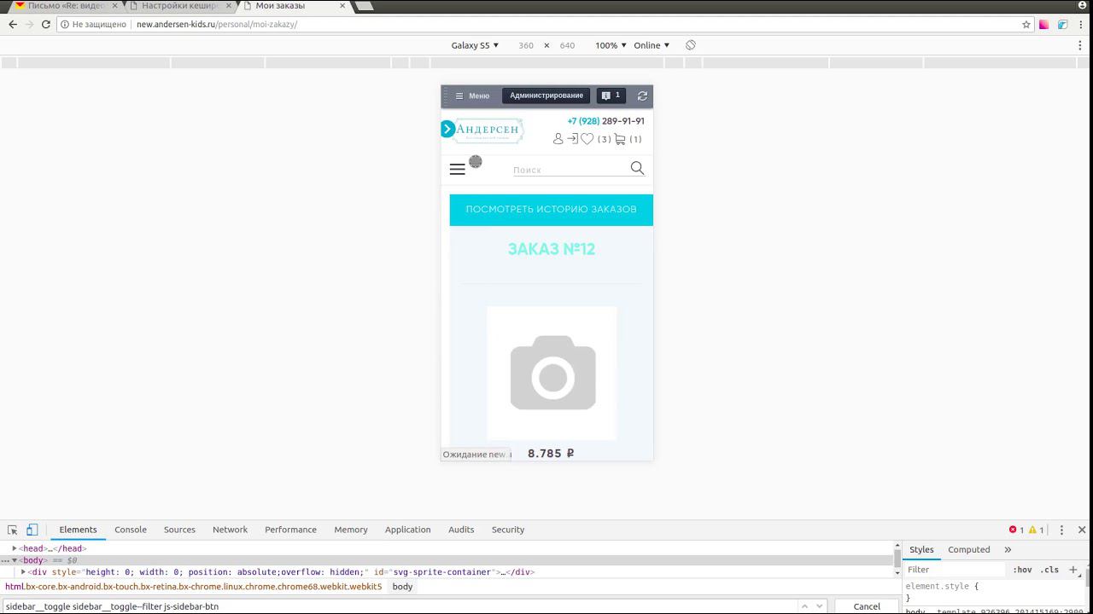This screenshot has width=1093, height=614.
Task: Open Администрирование admin panel
Action: pos(546,96)
